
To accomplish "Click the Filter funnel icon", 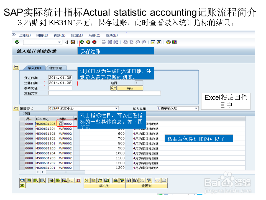I will tap(149, 181).
